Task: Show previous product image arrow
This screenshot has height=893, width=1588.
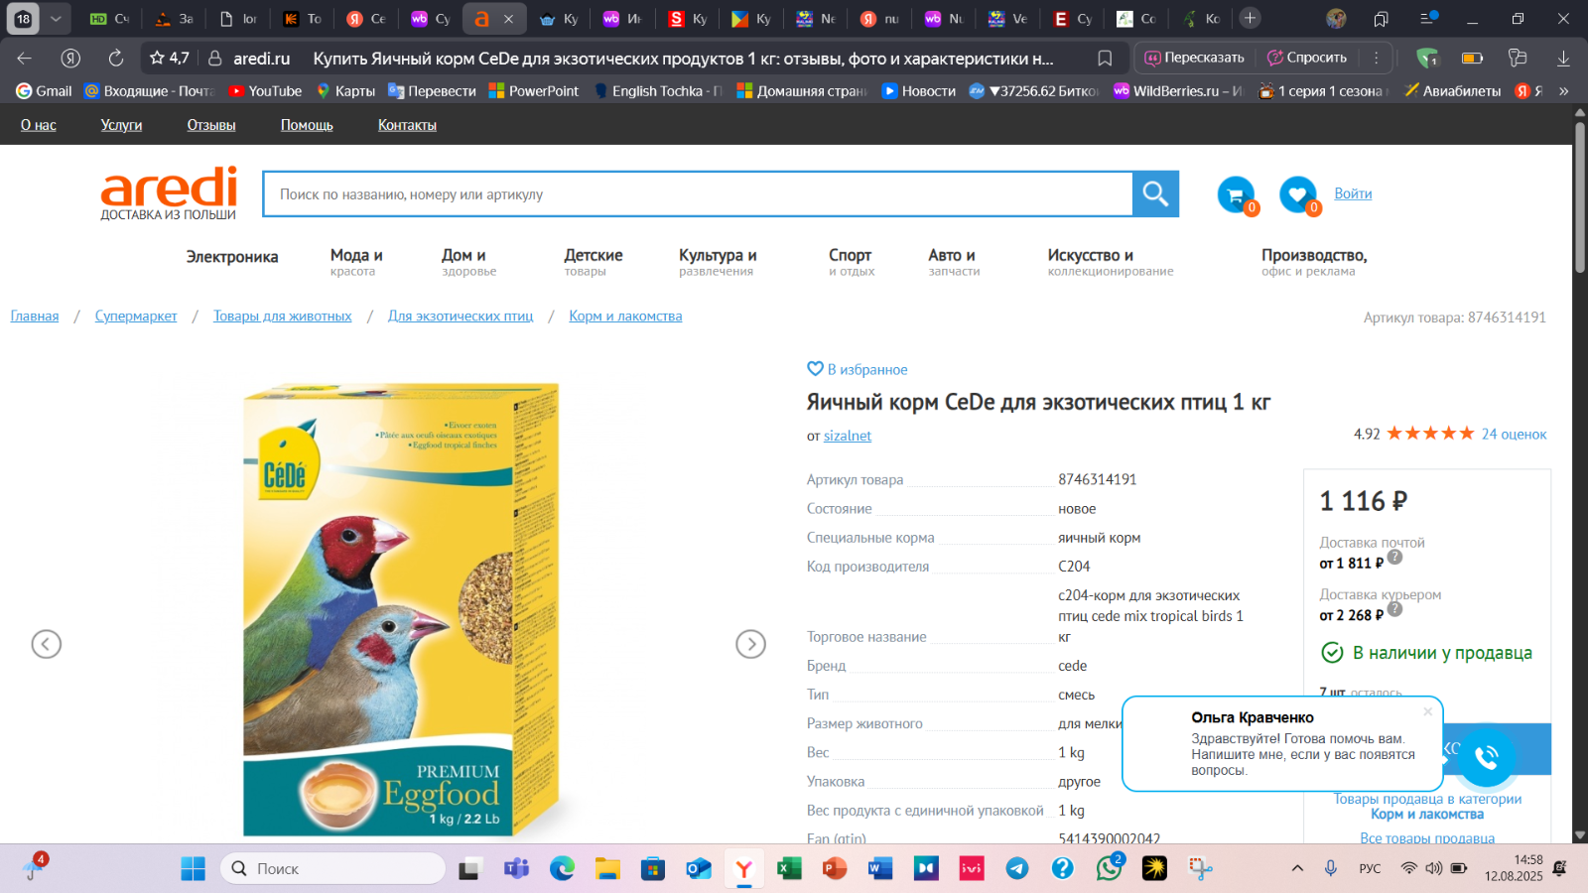Action: [47, 644]
